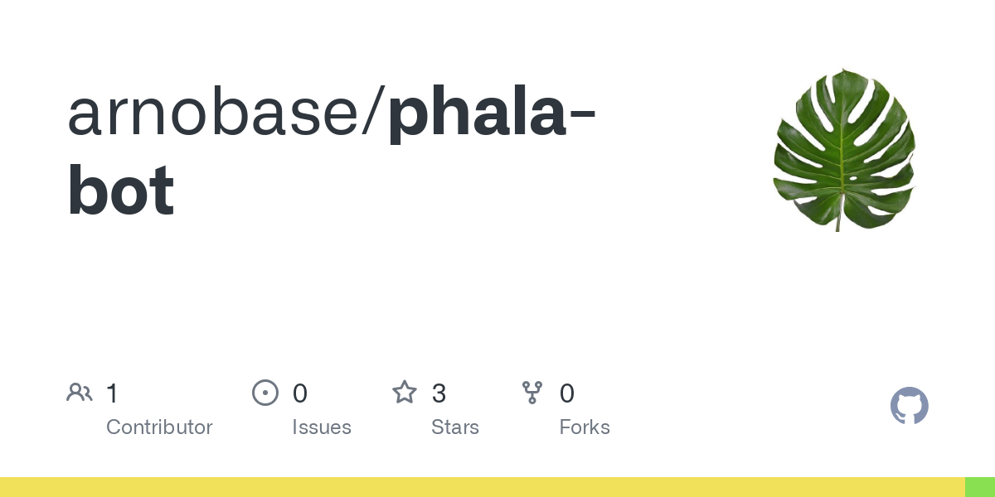Click the Contributor label
This screenshot has height=497, width=995.
coord(159,427)
